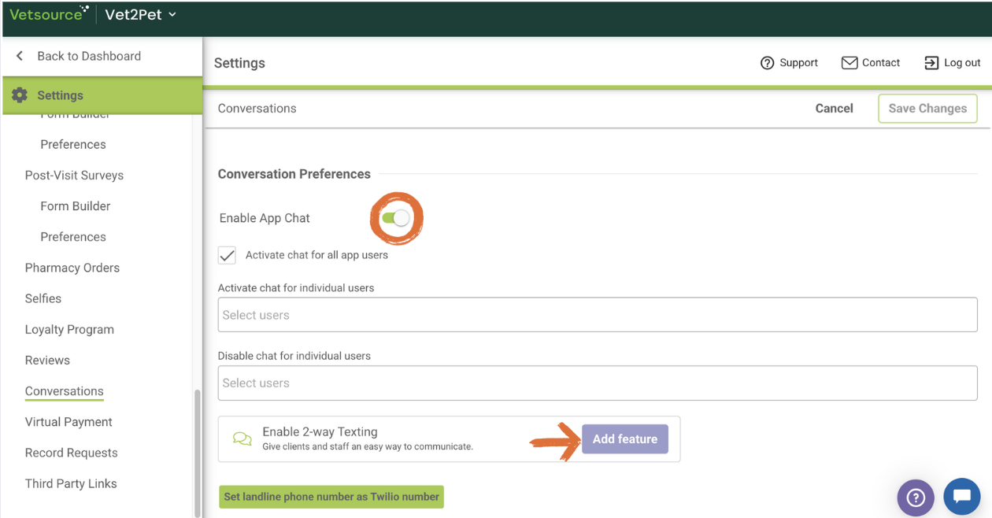Click the sidebar scrollbar thumb

coord(197,449)
